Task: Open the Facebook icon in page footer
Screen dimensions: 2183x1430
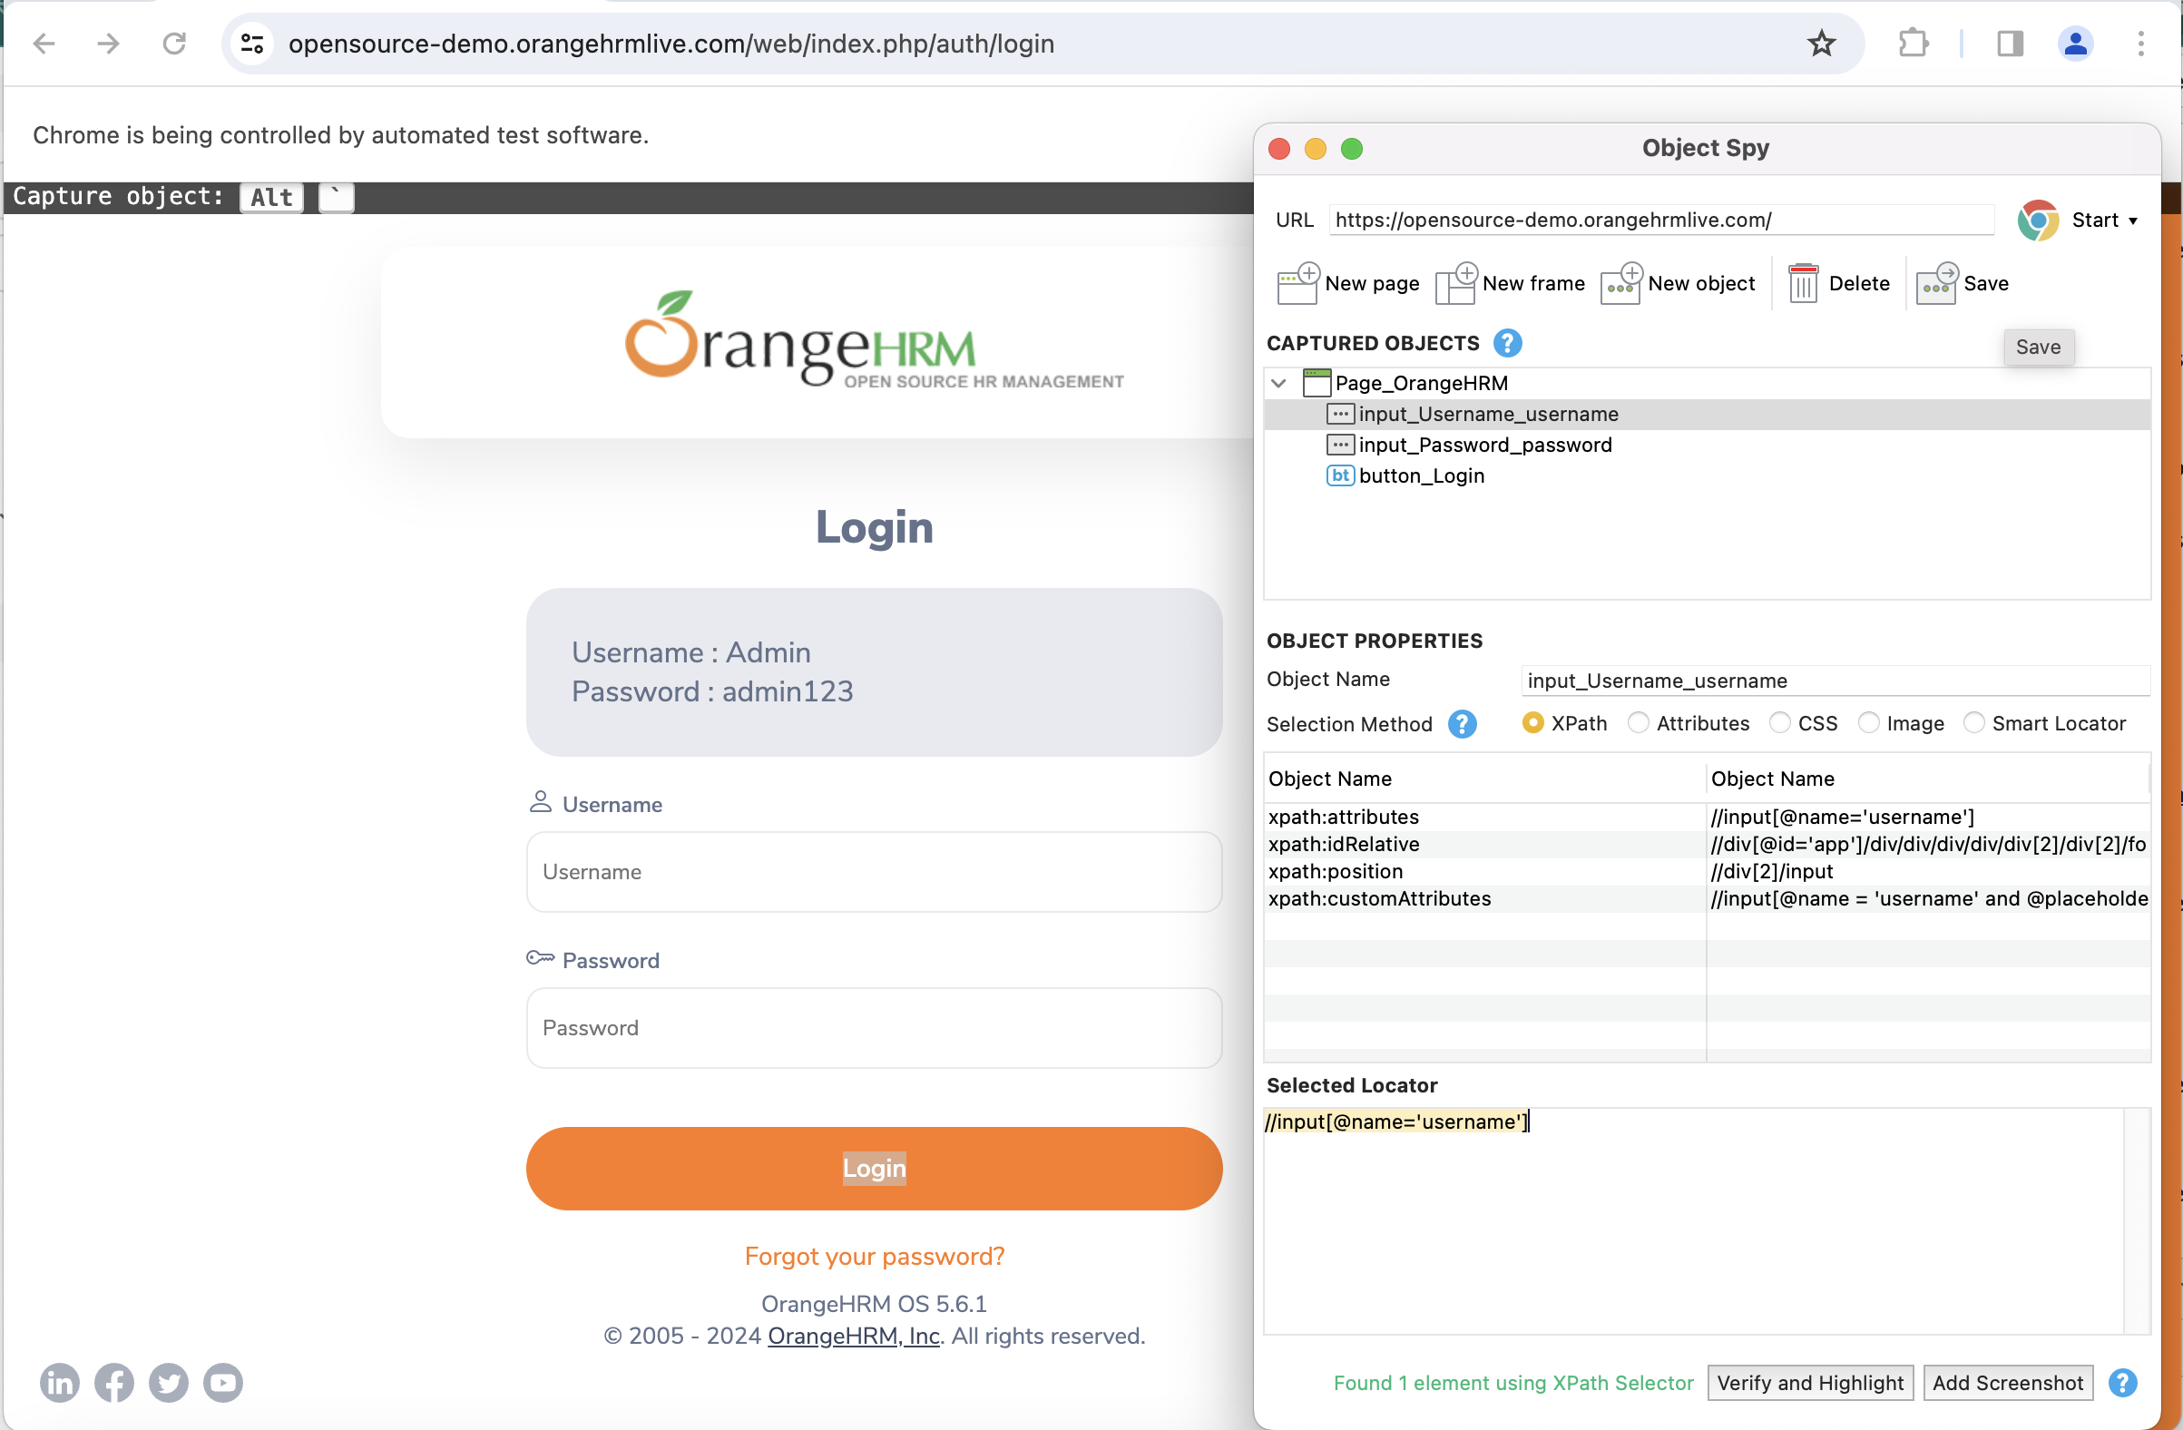Action: point(113,1382)
